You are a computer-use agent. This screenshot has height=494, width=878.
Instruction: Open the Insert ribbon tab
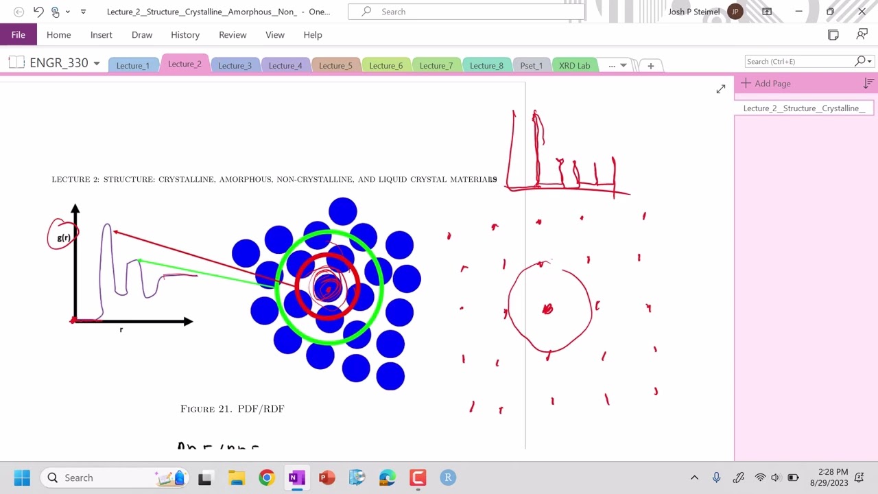(102, 35)
